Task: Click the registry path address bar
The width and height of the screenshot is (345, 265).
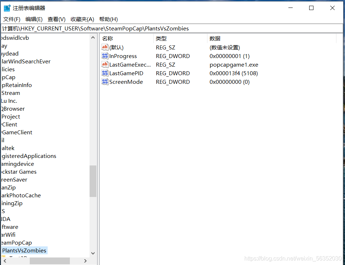Action: (172, 29)
